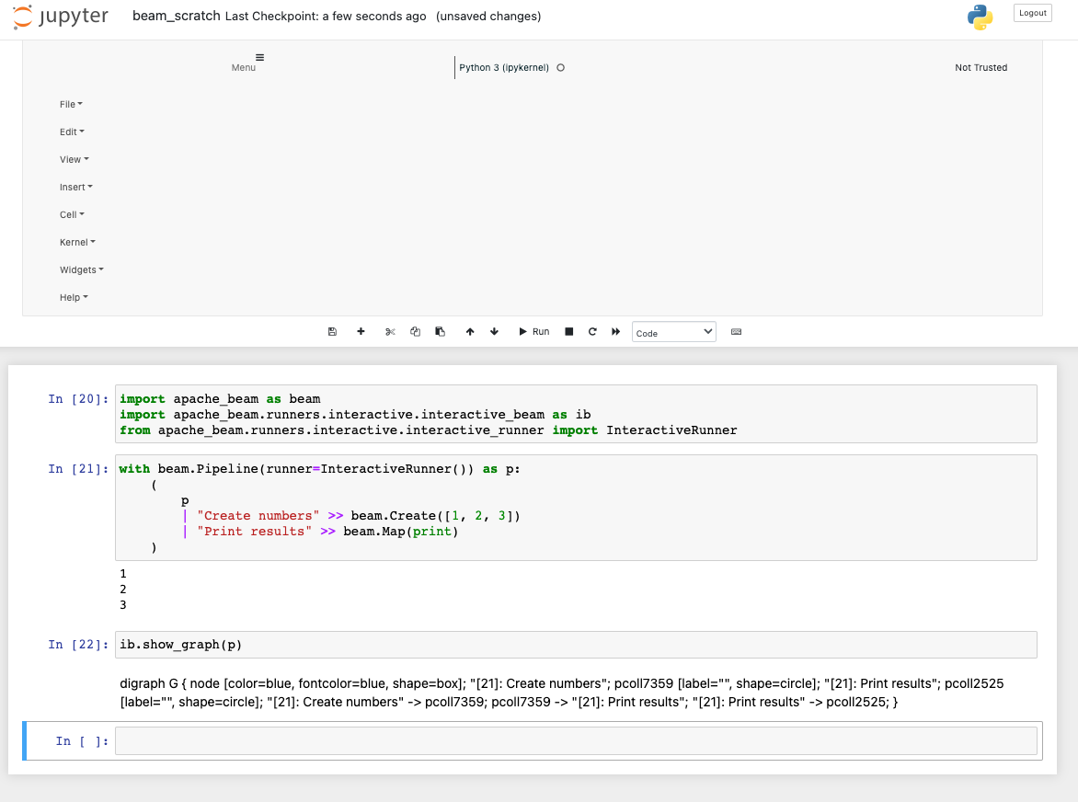Move the selected cell up

470,331
